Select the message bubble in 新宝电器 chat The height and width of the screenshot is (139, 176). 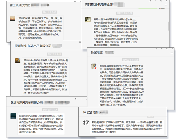[121, 85]
